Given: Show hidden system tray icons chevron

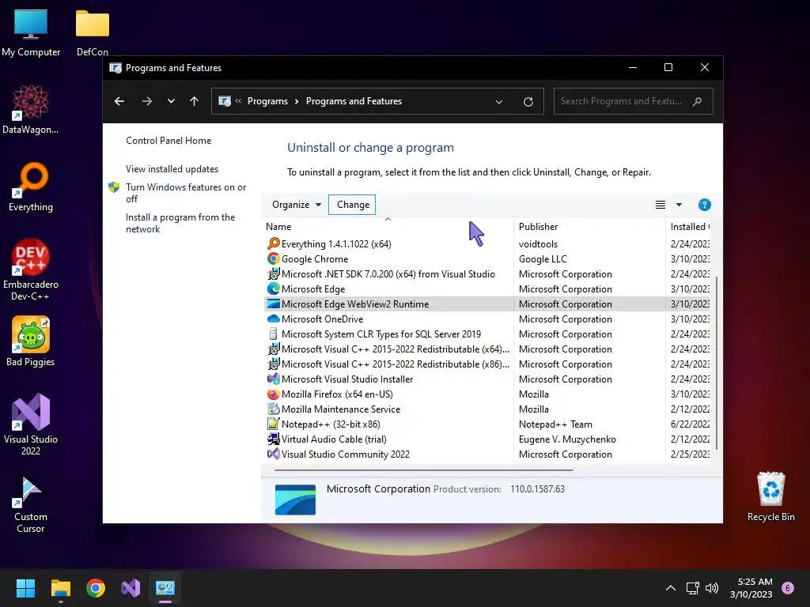Looking at the screenshot, I should pyautogui.click(x=671, y=588).
